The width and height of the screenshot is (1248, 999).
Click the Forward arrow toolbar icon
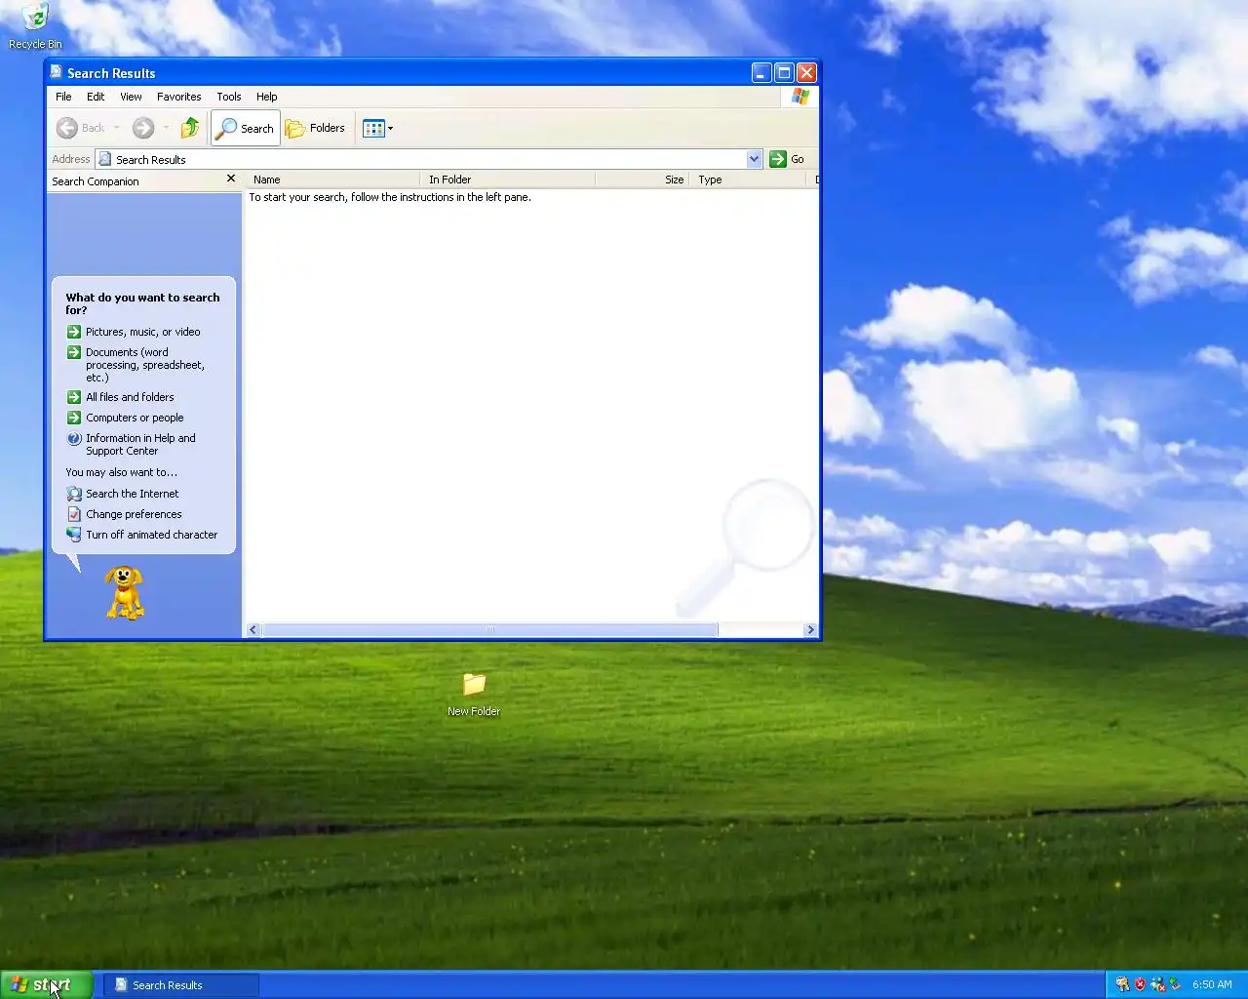143,128
